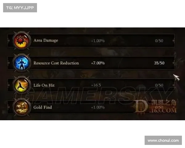Click the +1.00% Gold Find value
This screenshot has width=185, height=148.
(98, 107)
